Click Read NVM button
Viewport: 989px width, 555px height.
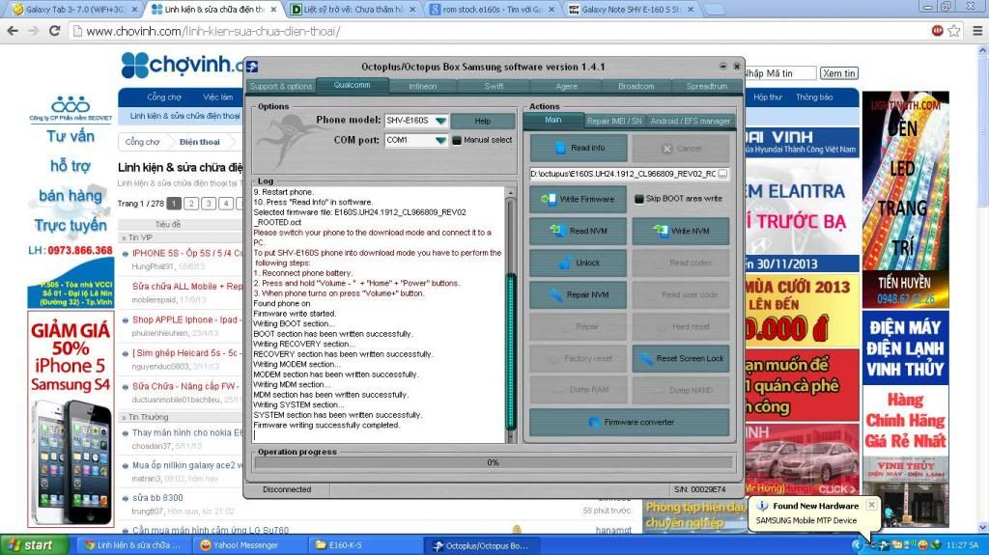579,231
